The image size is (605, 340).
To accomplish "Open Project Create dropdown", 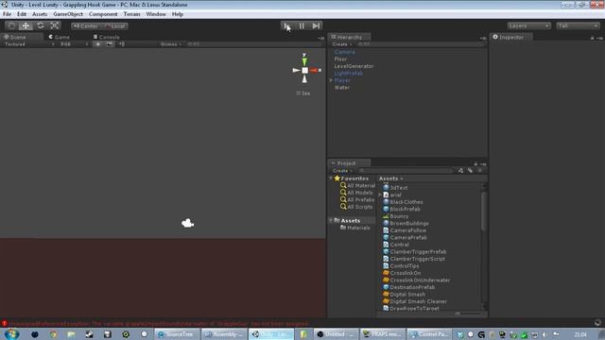I will [x=342, y=170].
